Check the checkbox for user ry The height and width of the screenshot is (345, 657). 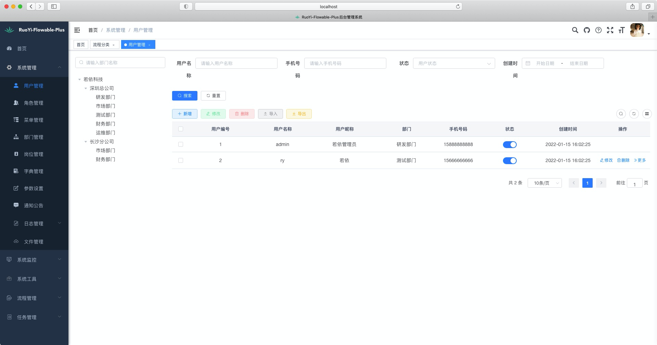(x=181, y=160)
